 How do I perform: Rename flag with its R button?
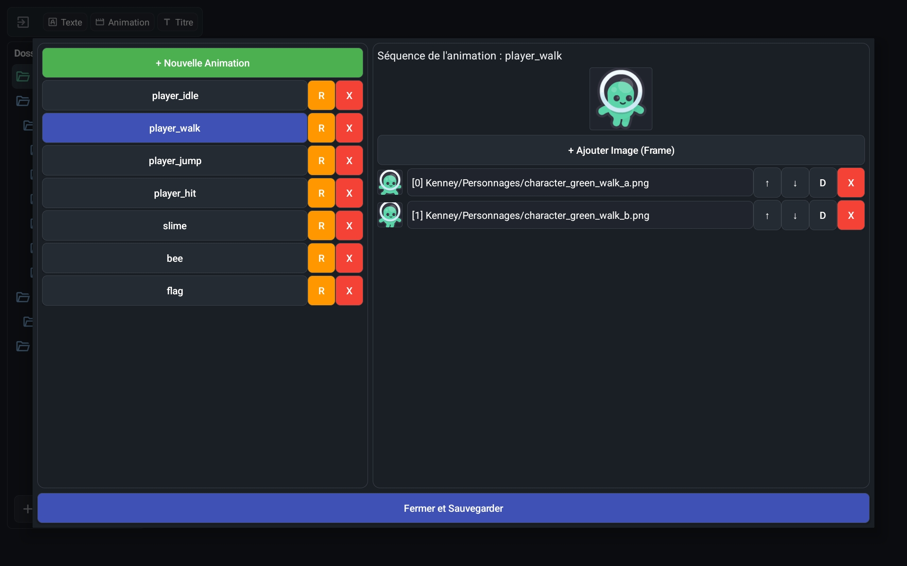coord(321,291)
